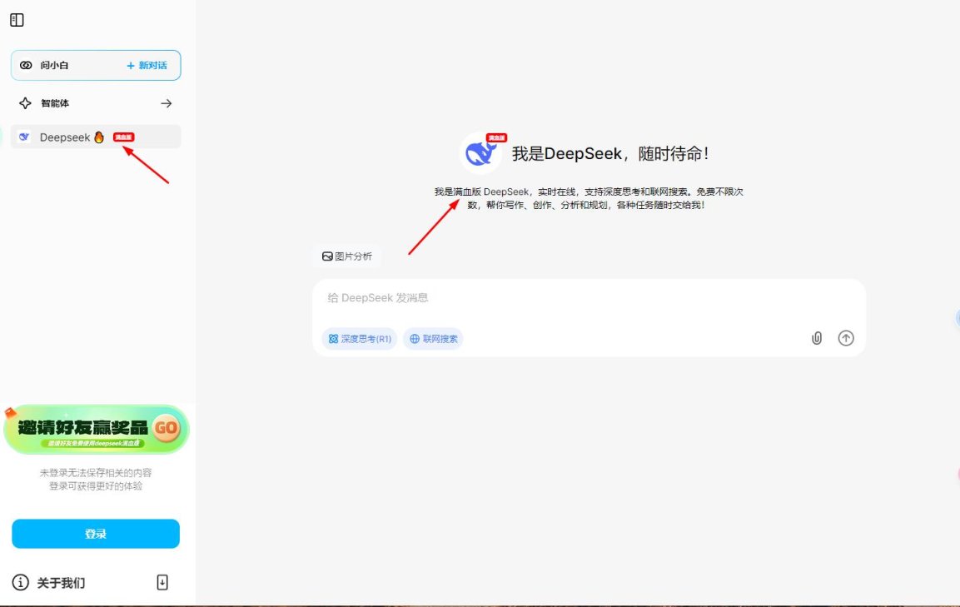Expand the 智能体 section with the arrow
Screen dimensions: 960x607
pyautogui.click(x=166, y=102)
